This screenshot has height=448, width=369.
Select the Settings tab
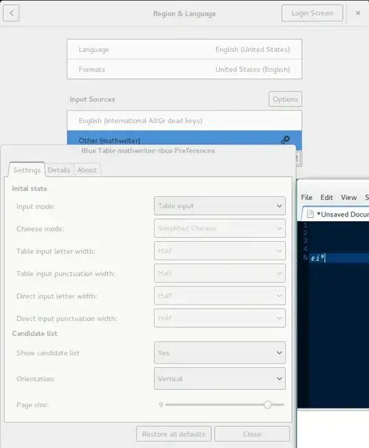(x=27, y=170)
